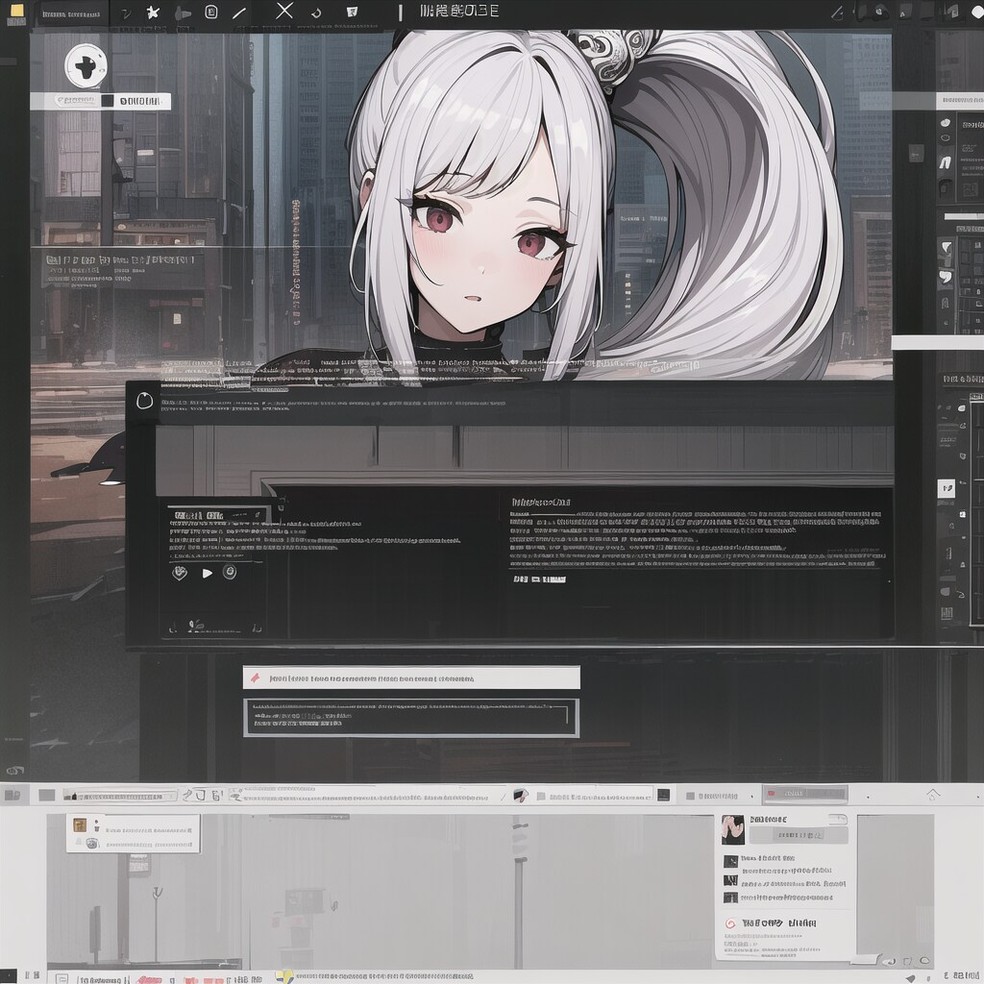Select the diagonal line tool in top toolbar
This screenshot has width=984, height=984.
point(239,12)
